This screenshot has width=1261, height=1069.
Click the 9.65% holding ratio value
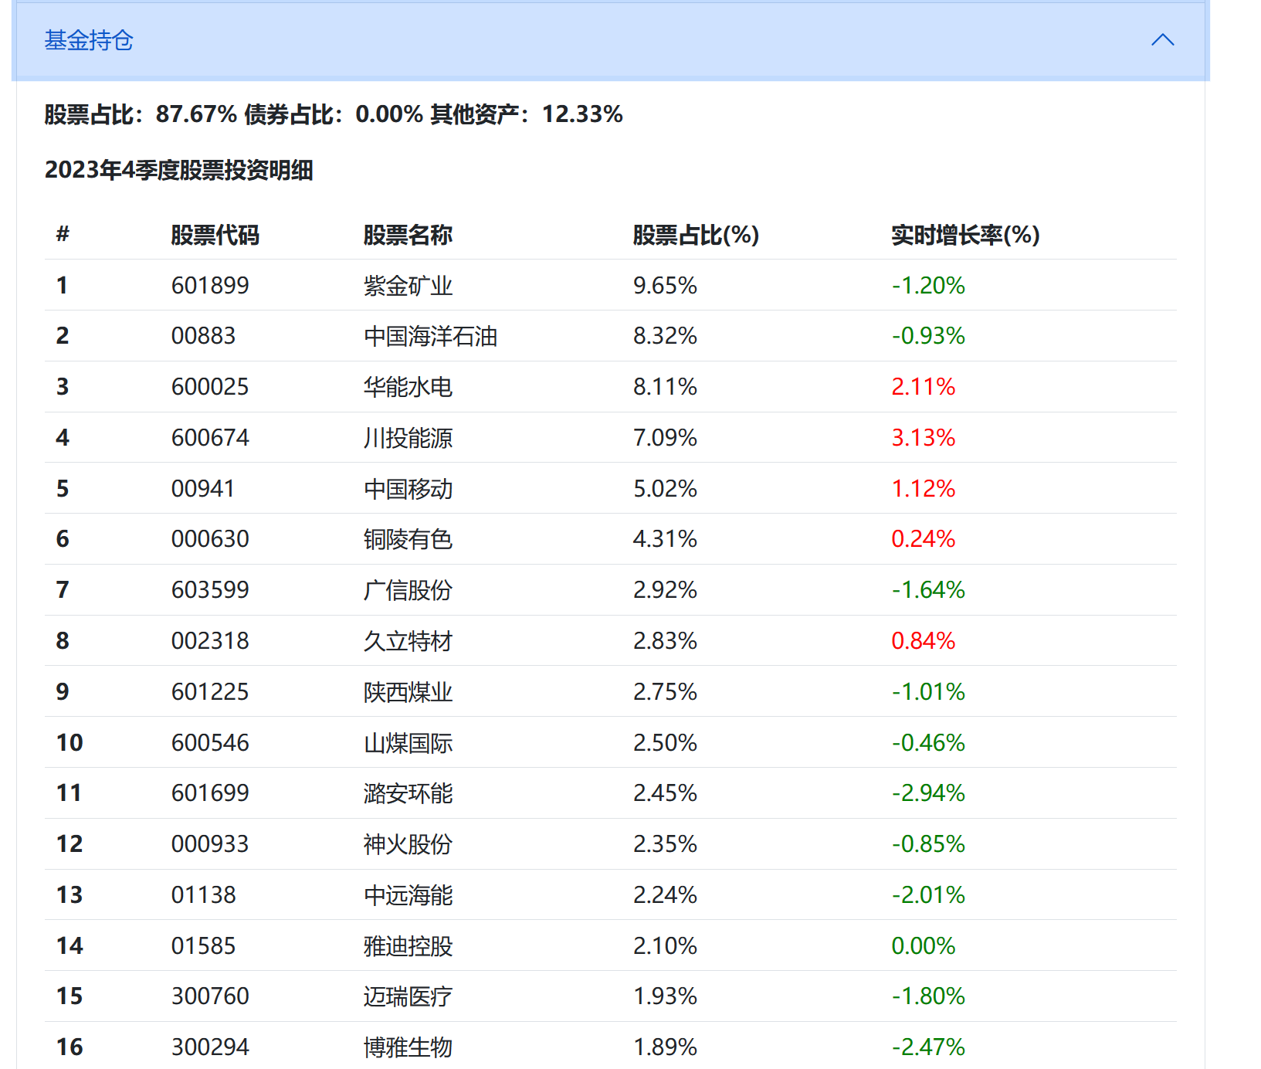[x=665, y=286]
